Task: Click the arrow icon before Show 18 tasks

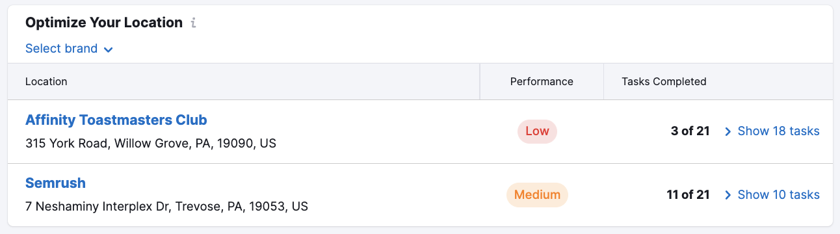Action: pos(728,131)
